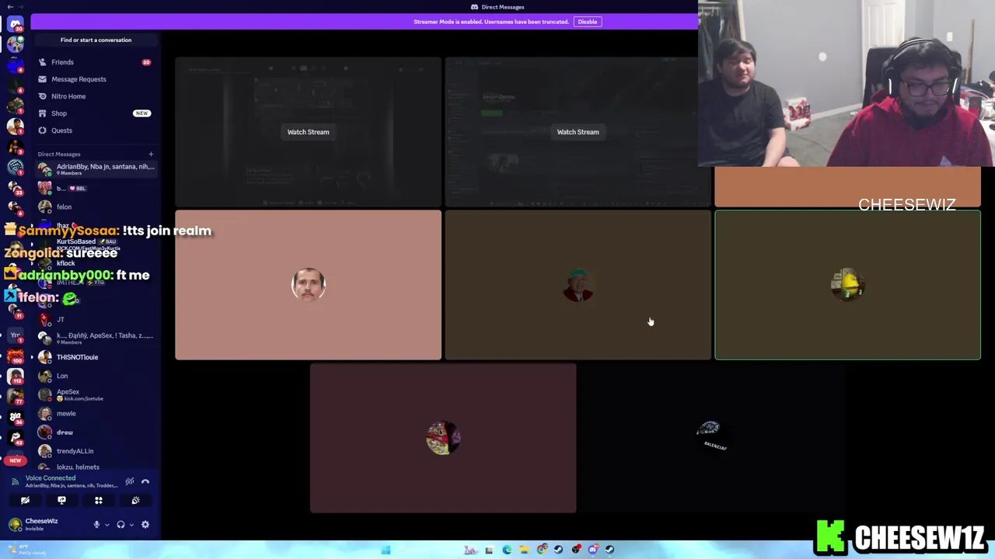The width and height of the screenshot is (995, 559).
Task: Select the green-bordered speaking participant tile
Action: (847, 285)
